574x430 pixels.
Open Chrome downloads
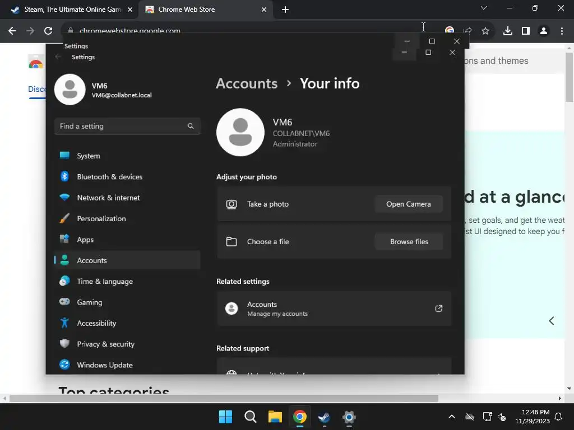(x=508, y=31)
